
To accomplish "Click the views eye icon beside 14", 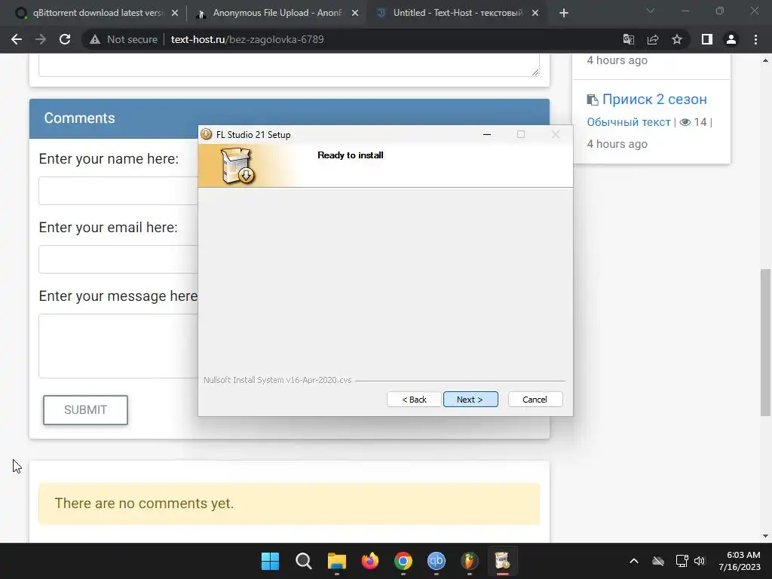I will point(685,122).
